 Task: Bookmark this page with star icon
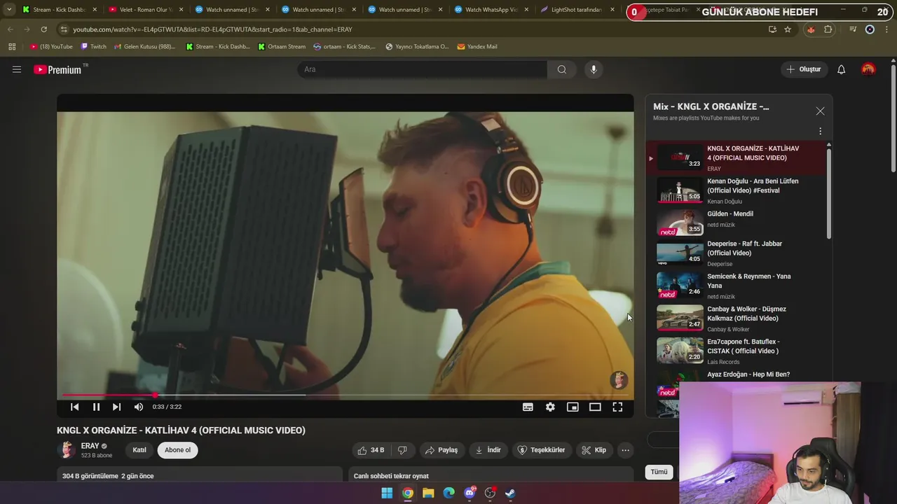(788, 29)
